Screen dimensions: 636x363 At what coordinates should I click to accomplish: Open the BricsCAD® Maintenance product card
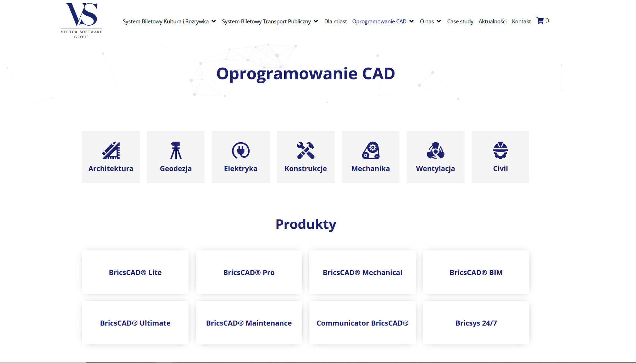pos(249,323)
